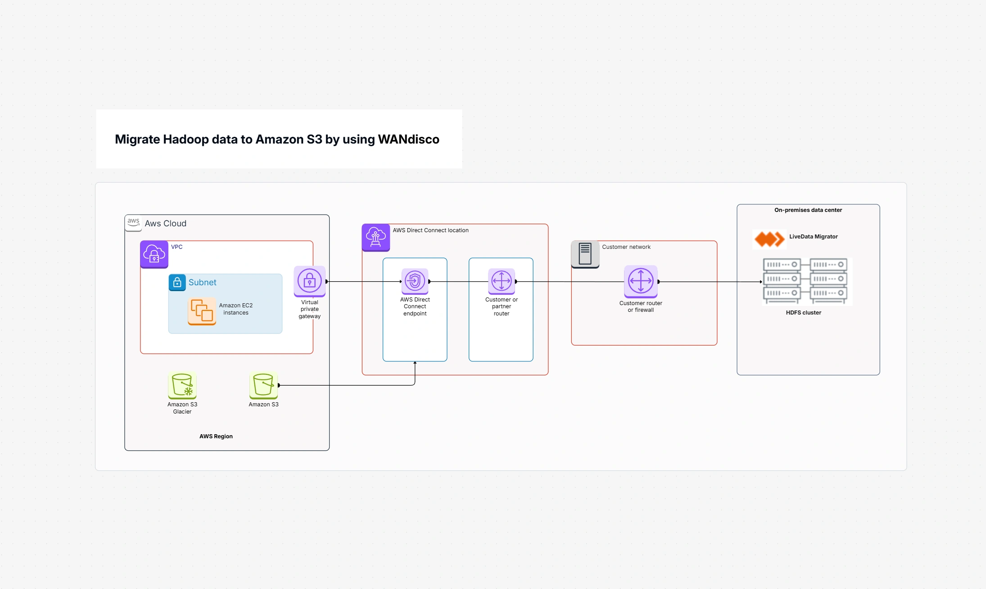The image size is (986, 589).
Task: Click the VPC cloud lock icon
Action: [154, 255]
